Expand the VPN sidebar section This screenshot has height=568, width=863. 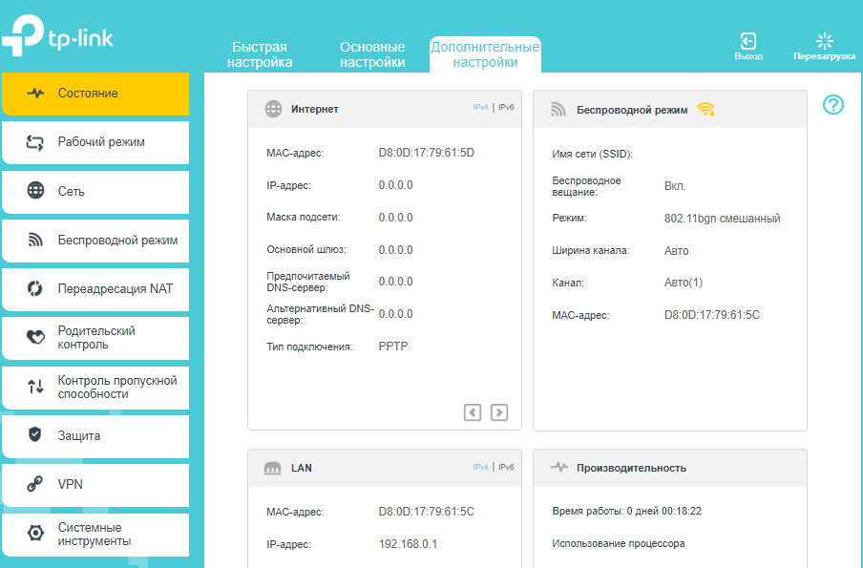click(x=71, y=484)
